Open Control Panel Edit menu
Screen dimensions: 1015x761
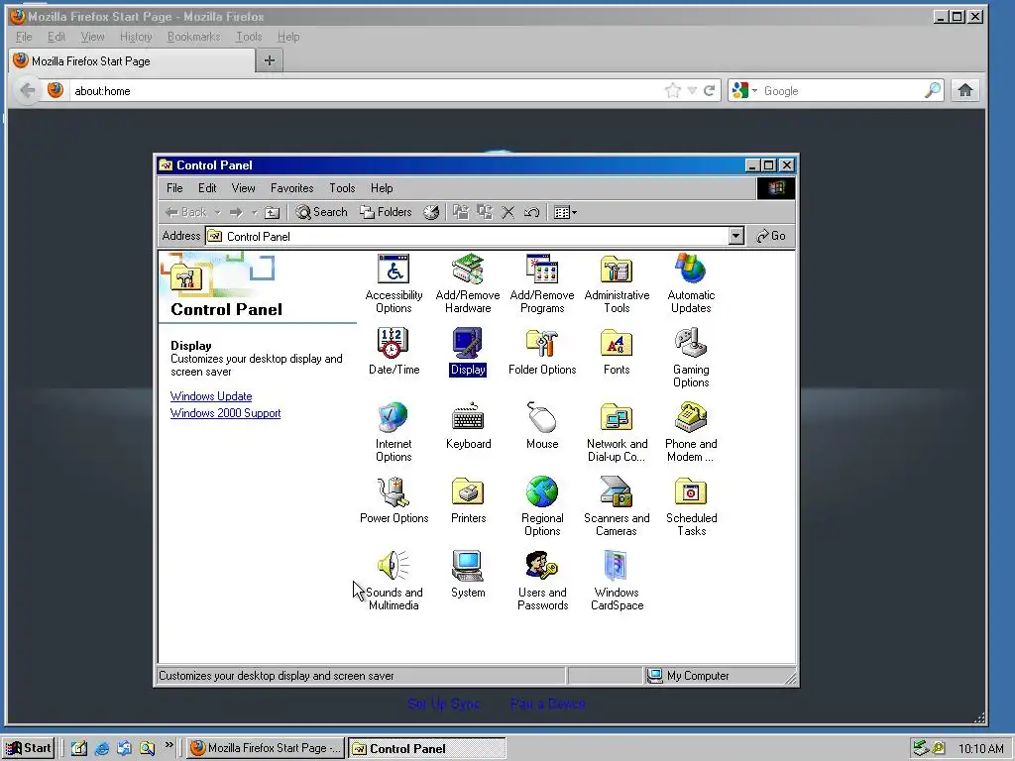pyautogui.click(x=207, y=188)
